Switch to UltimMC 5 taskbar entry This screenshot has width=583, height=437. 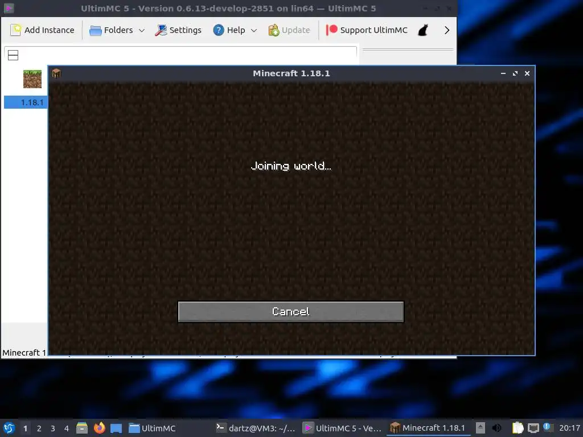pos(342,428)
